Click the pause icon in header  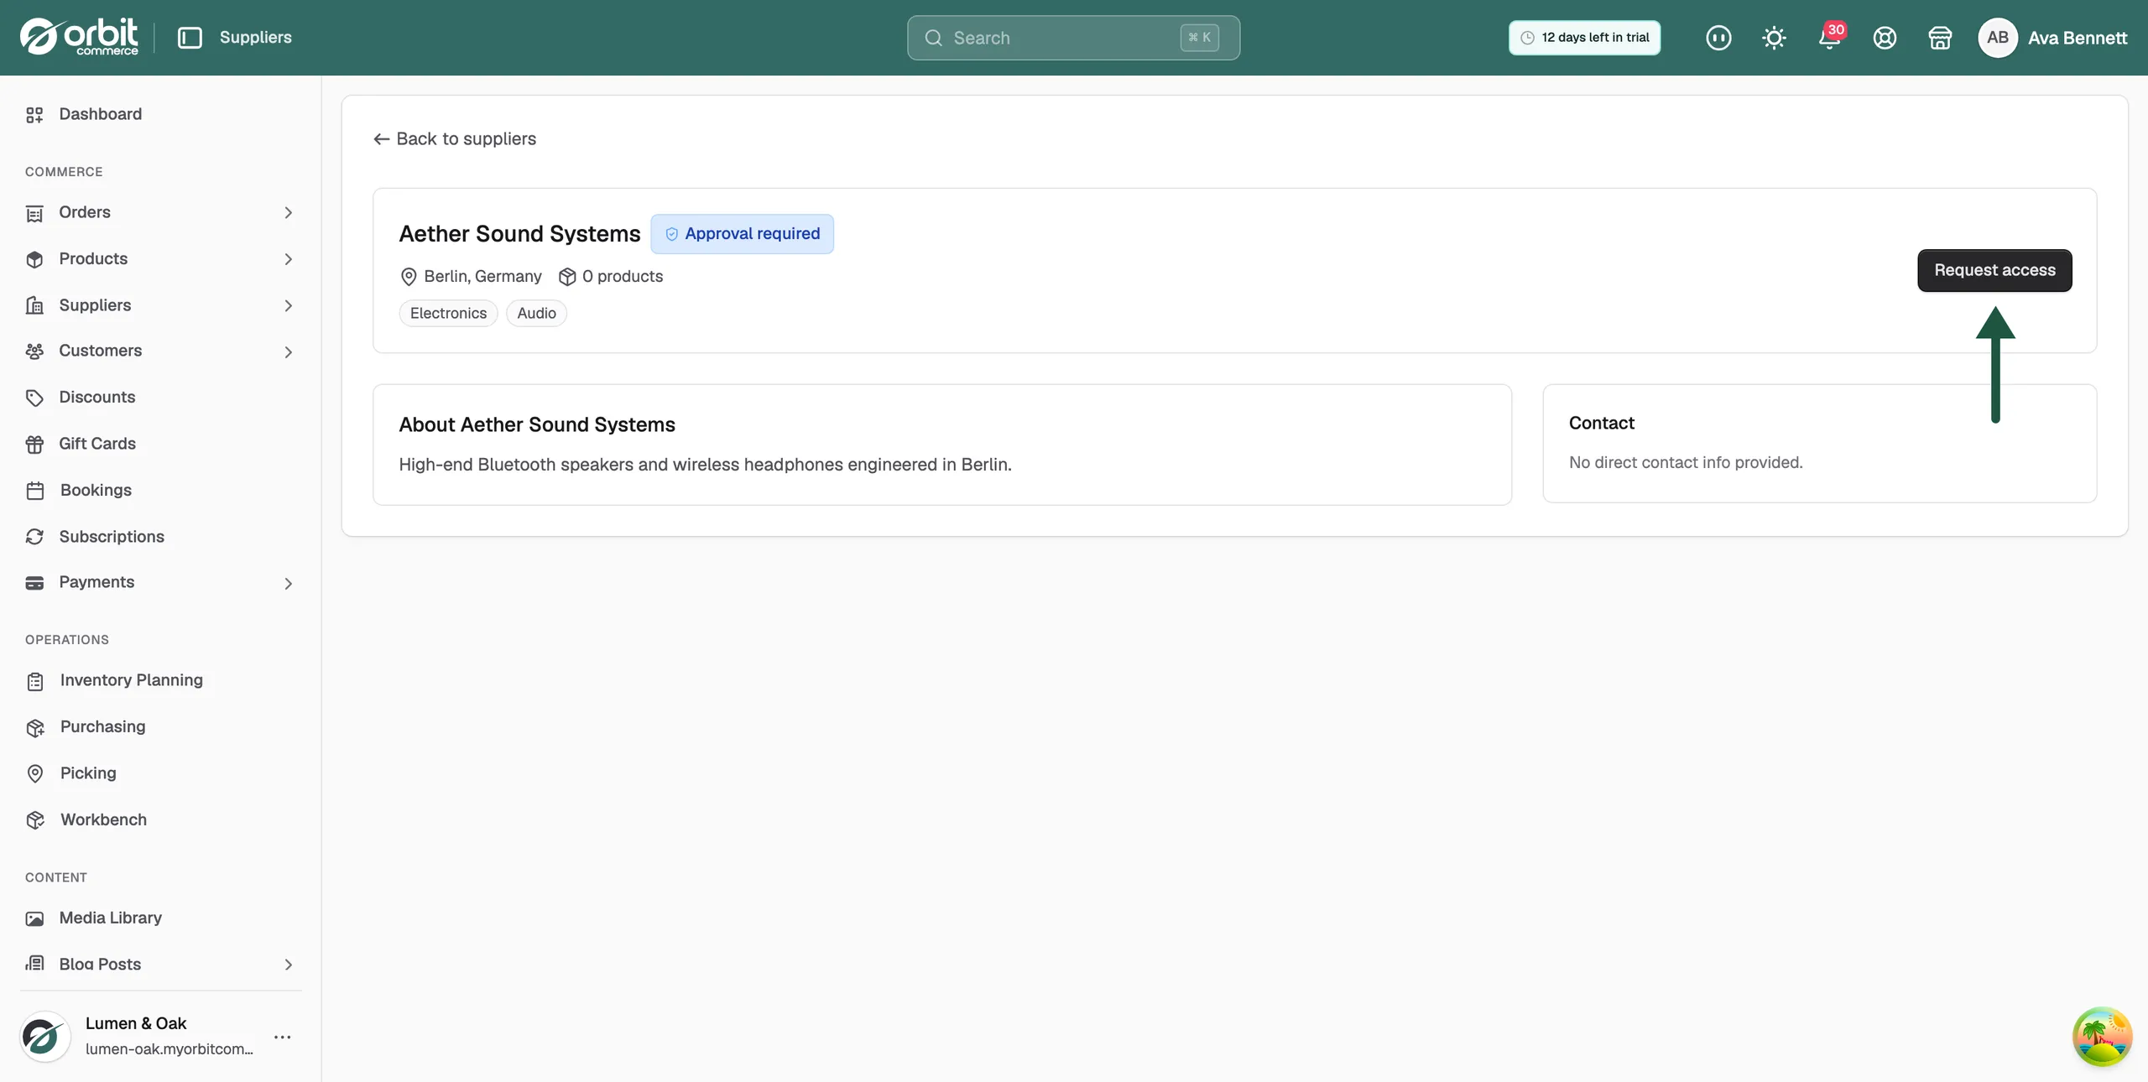[x=1718, y=38]
